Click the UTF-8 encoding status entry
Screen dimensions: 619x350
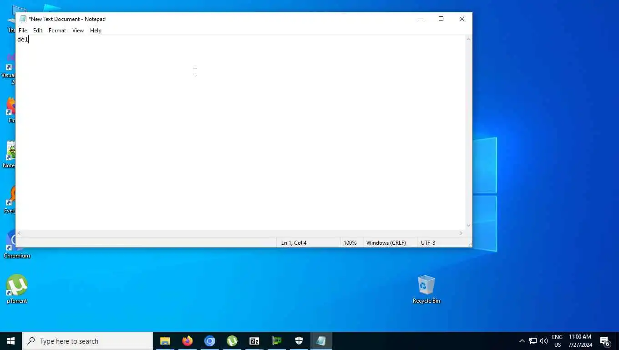[428, 243]
